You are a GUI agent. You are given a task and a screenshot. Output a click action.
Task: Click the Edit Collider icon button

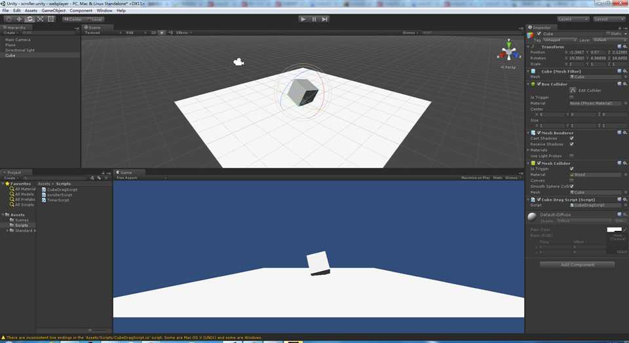tap(573, 90)
